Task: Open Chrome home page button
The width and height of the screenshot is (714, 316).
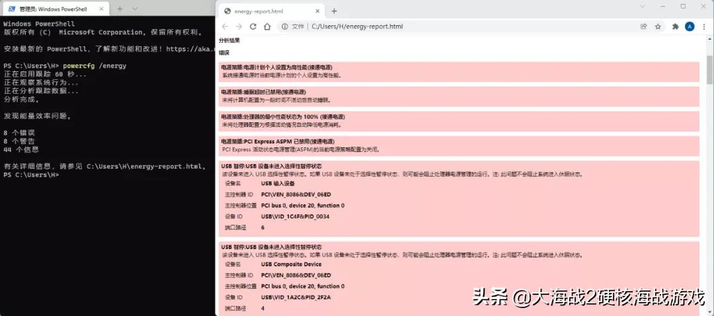Action: click(268, 26)
